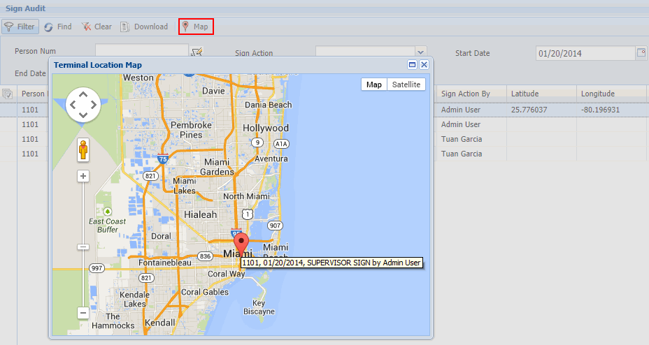Switch map to Map view
The image size is (649, 345).
[374, 85]
